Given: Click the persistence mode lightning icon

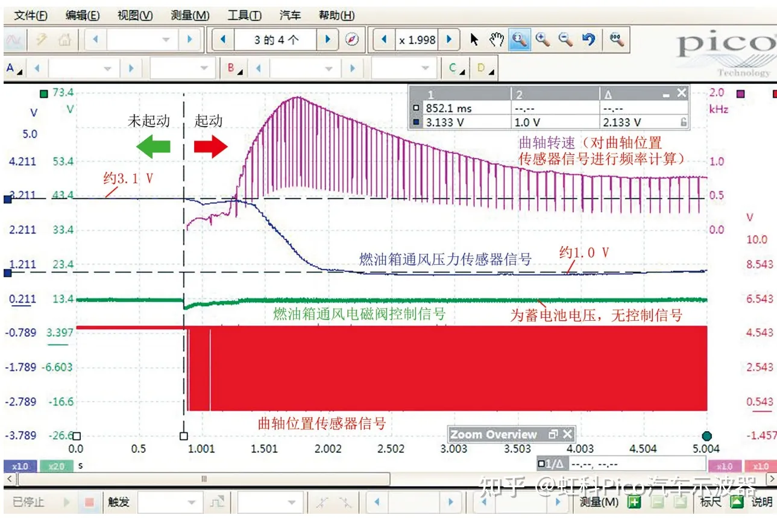Looking at the screenshot, I should (x=42, y=40).
